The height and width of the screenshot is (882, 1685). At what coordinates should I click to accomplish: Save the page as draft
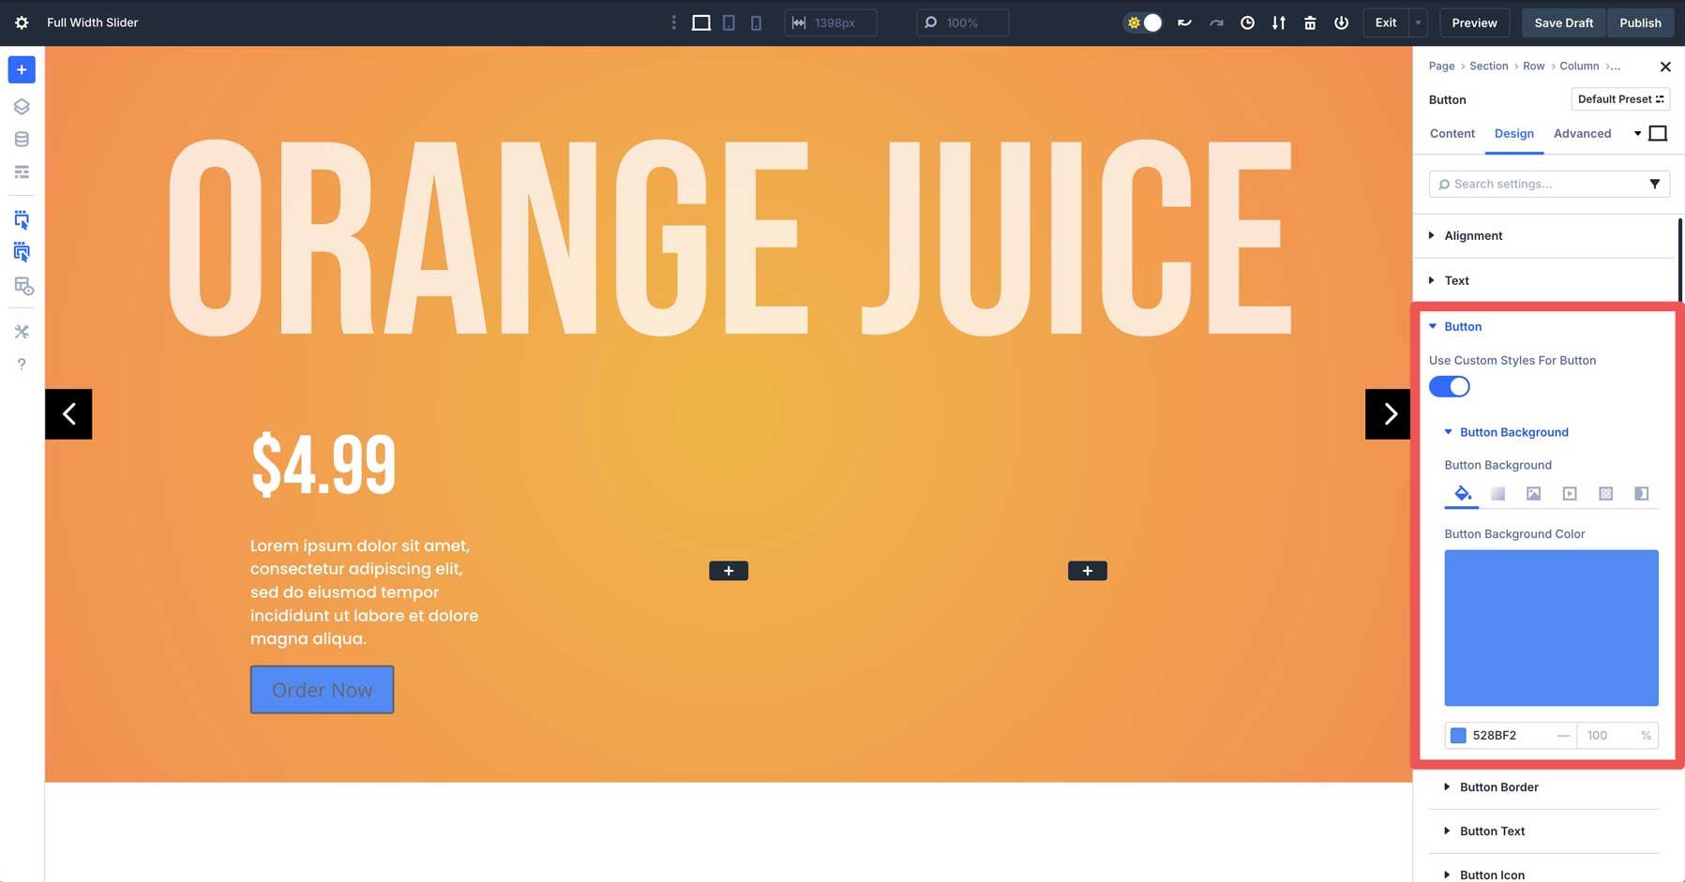click(1562, 22)
